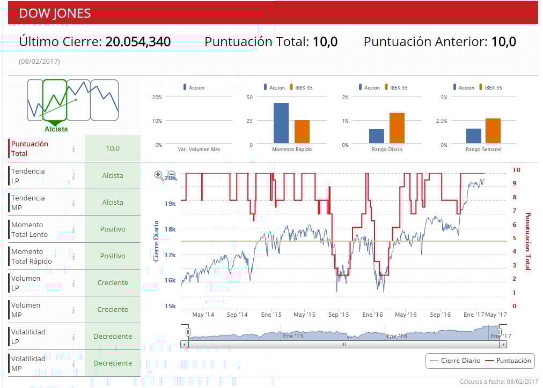The height and width of the screenshot is (388, 543).
Task: Click the date (08/02/2017) under last close
Action: tap(40, 62)
